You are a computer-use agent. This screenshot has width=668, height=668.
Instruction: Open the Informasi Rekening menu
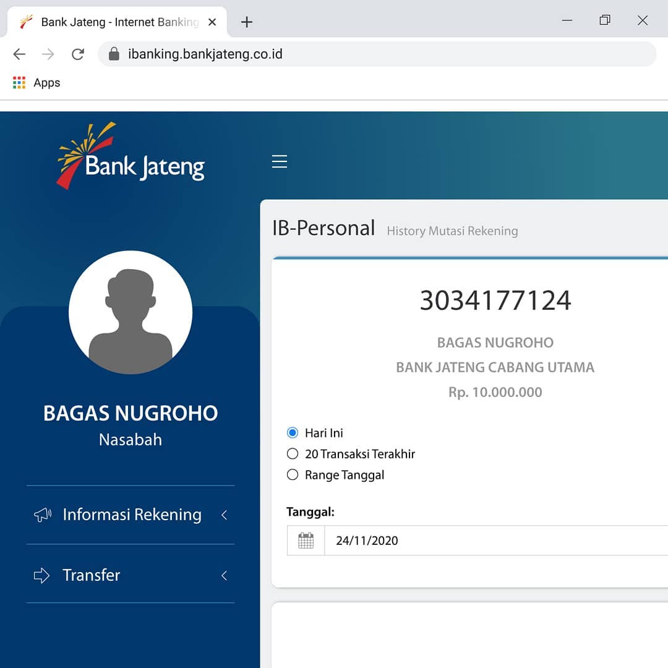(x=131, y=515)
